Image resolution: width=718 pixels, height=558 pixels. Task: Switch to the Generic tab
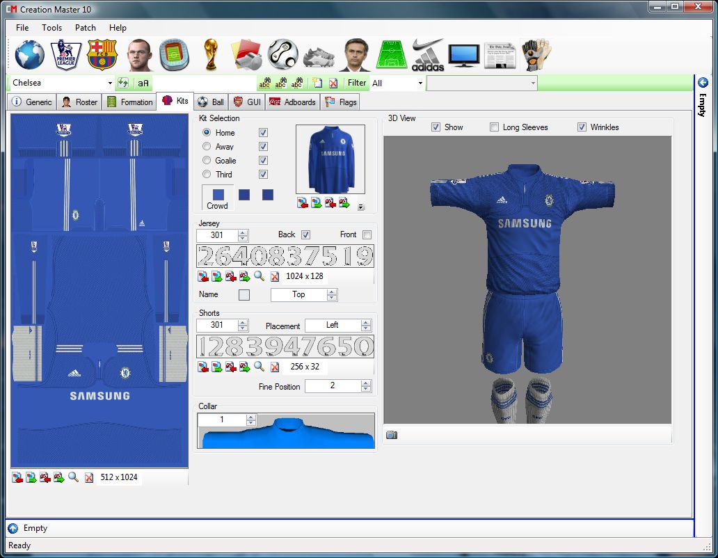[x=31, y=102]
